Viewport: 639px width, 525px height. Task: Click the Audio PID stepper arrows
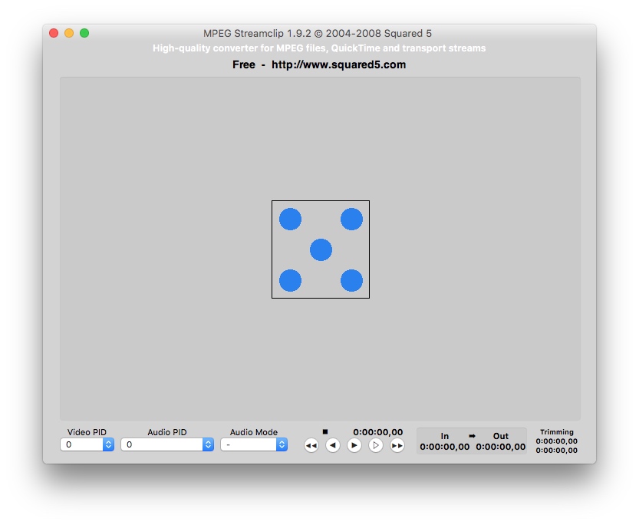point(208,444)
